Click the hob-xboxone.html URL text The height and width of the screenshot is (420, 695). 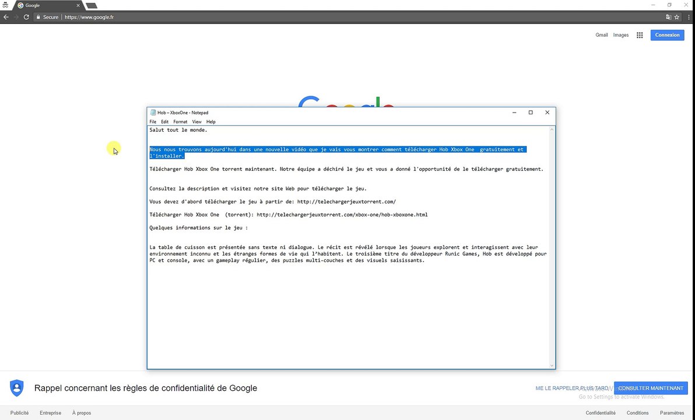342,215
